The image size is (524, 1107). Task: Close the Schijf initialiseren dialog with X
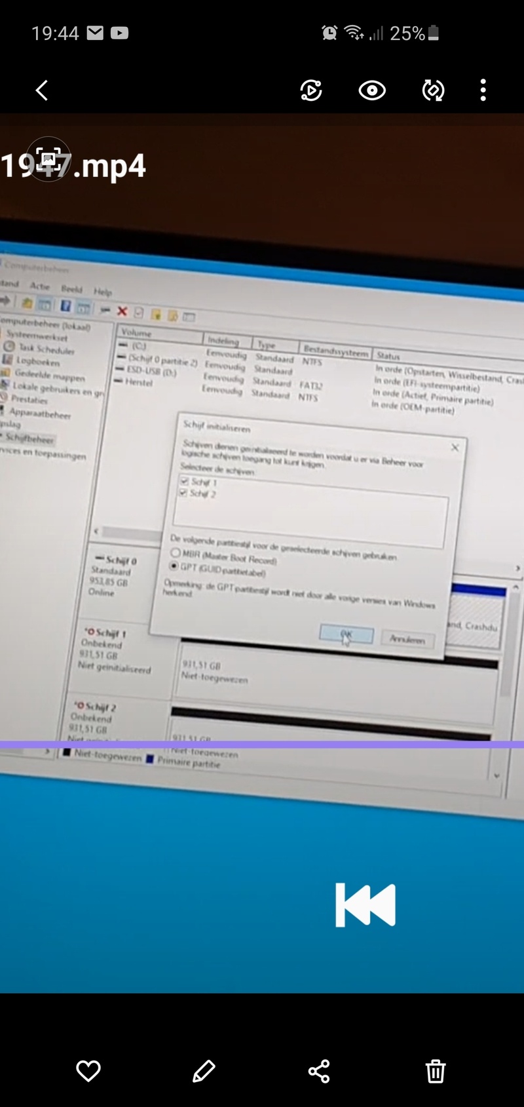[x=455, y=447]
